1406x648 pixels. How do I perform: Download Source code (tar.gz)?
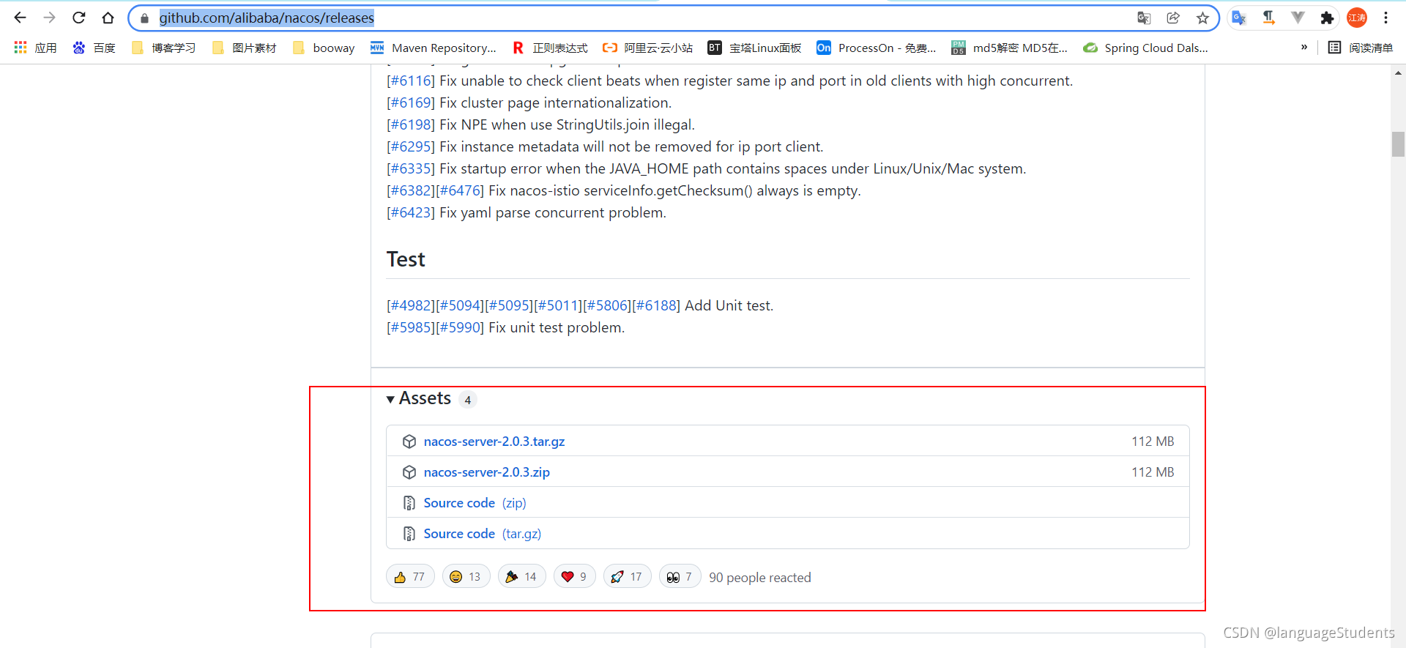pyautogui.click(x=483, y=534)
